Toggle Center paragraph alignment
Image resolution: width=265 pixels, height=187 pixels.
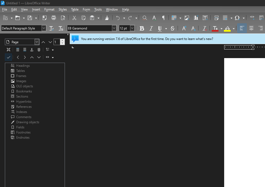[251, 28]
